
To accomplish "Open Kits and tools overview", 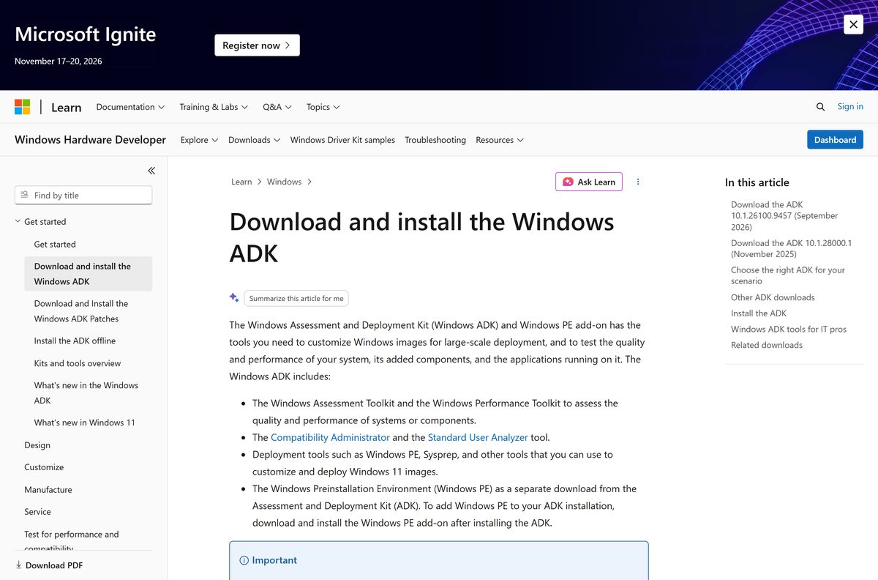I will tap(78, 363).
